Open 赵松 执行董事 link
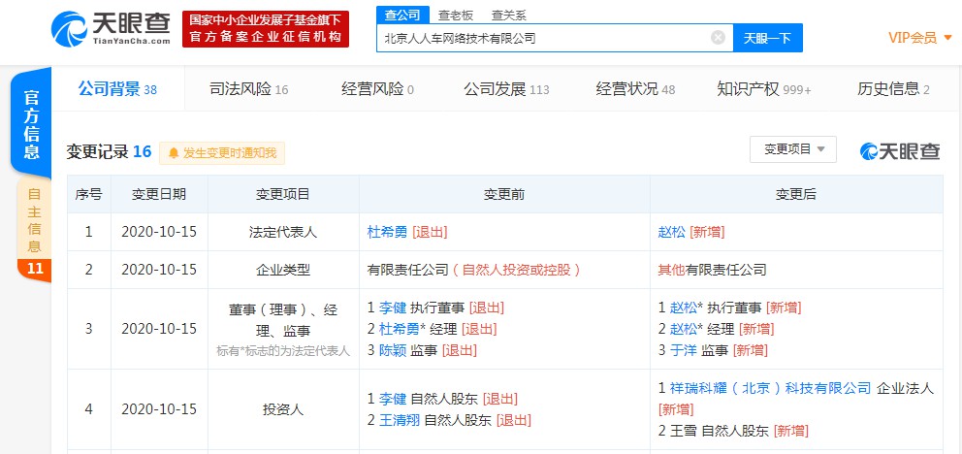Viewport: 962px width, 454px height. pos(684,308)
